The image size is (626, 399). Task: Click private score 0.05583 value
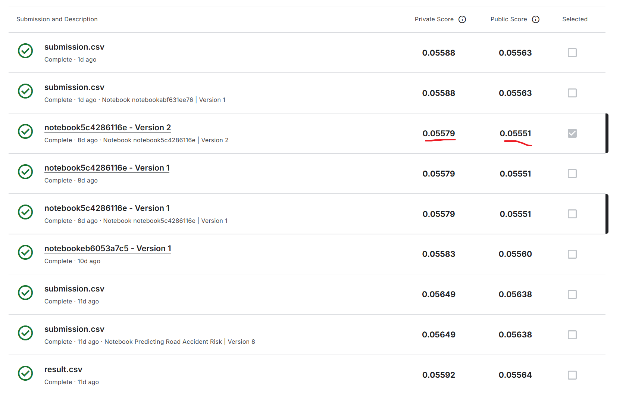coord(438,254)
